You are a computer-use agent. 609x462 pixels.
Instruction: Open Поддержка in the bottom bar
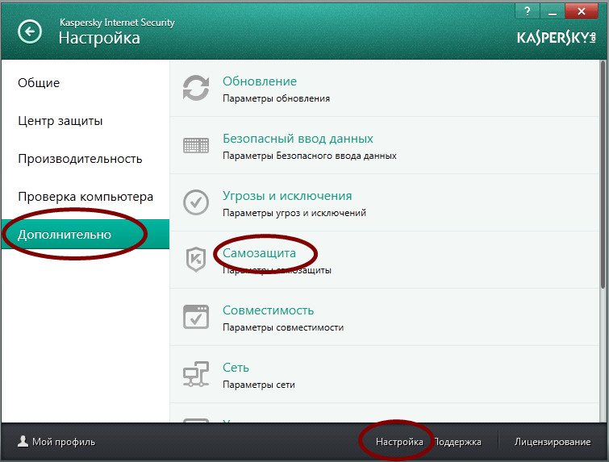(x=457, y=442)
